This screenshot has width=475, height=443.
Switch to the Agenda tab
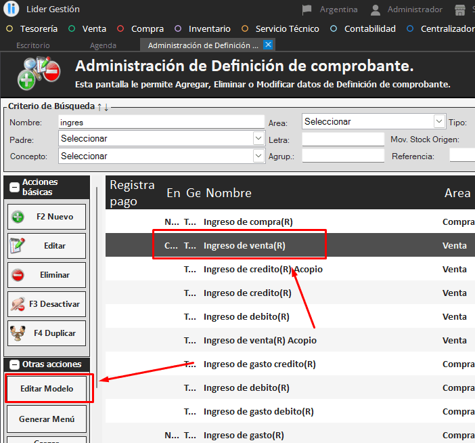pos(103,45)
